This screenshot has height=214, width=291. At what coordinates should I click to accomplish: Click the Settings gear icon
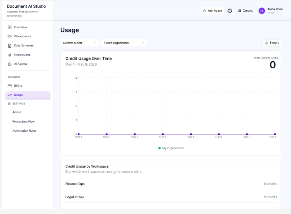[x=9, y=104]
